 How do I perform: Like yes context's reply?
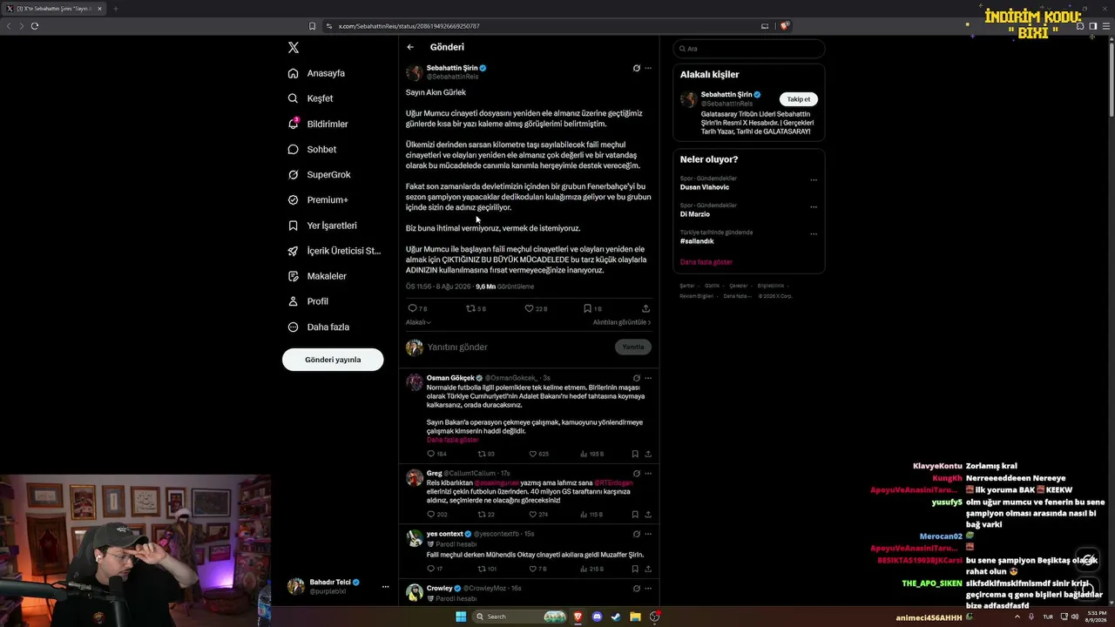pos(533,569)
